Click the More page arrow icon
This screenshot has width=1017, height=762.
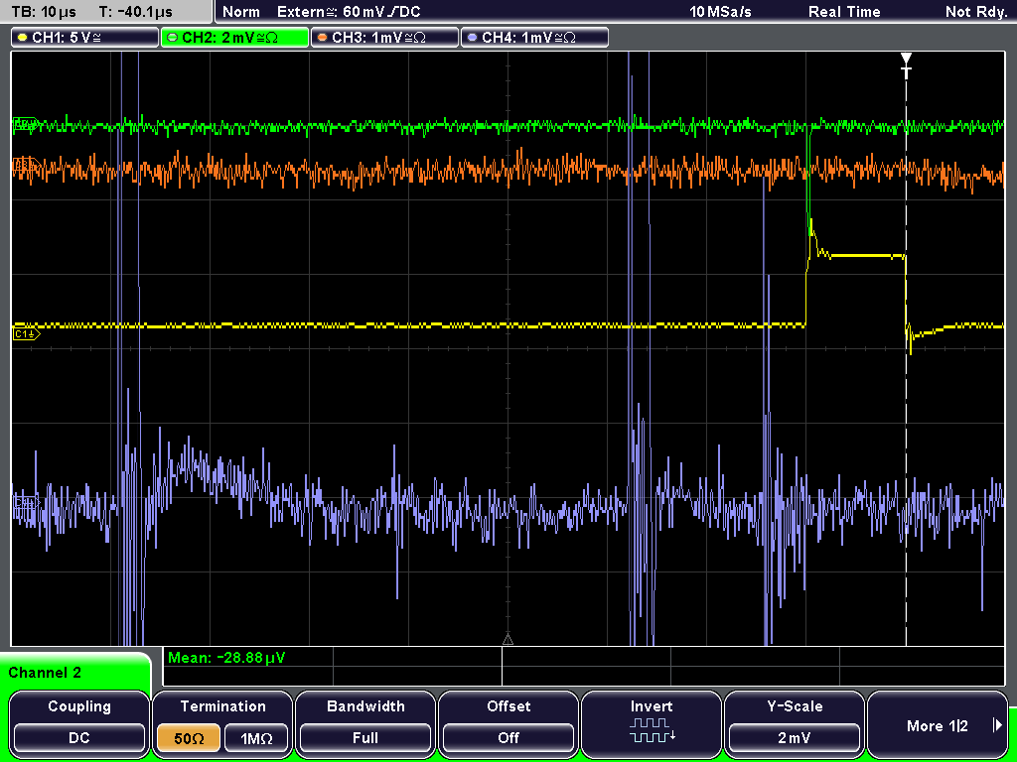point(997,725)
